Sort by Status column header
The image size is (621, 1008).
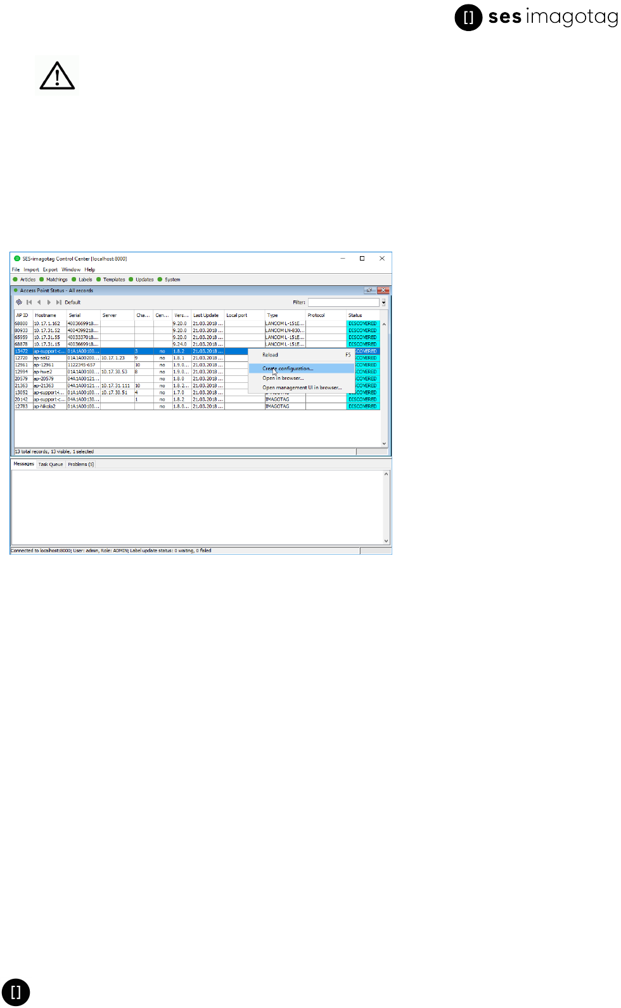tap(363, 315)
